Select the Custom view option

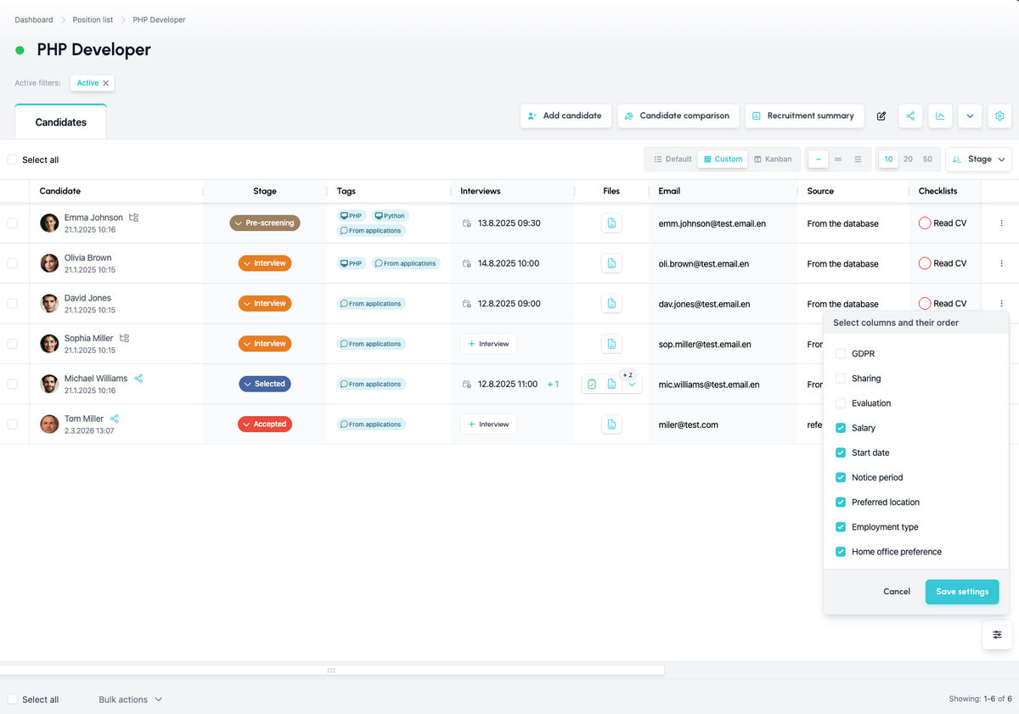(723, 160)
